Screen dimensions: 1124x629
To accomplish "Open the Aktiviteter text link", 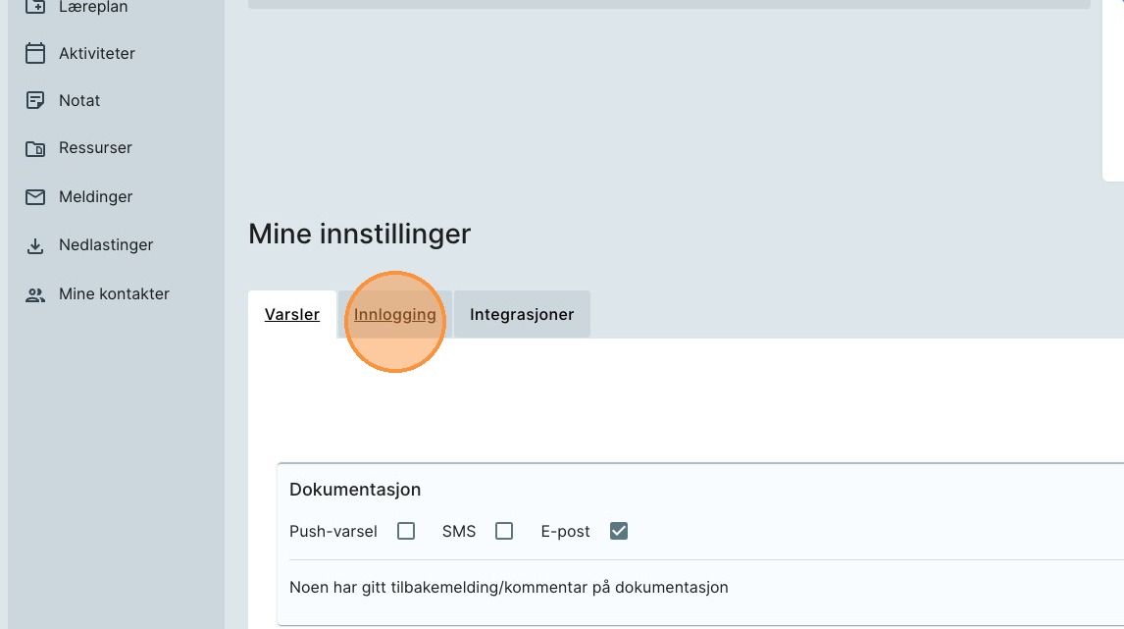I will pos(97,53).
